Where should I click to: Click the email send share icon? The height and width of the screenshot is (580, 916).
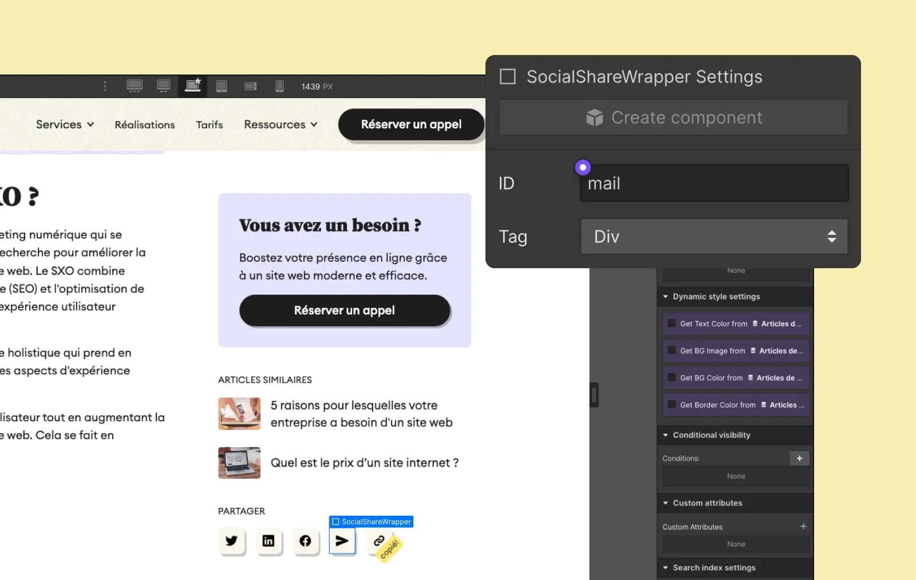click(x=342, y=540)
